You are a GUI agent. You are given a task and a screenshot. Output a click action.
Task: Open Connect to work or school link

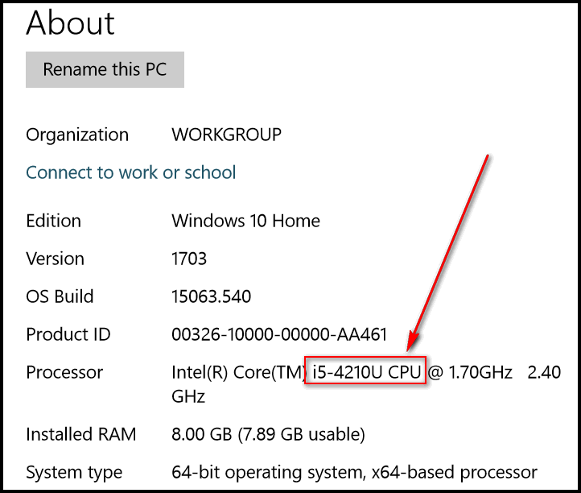tap(131, 172)
